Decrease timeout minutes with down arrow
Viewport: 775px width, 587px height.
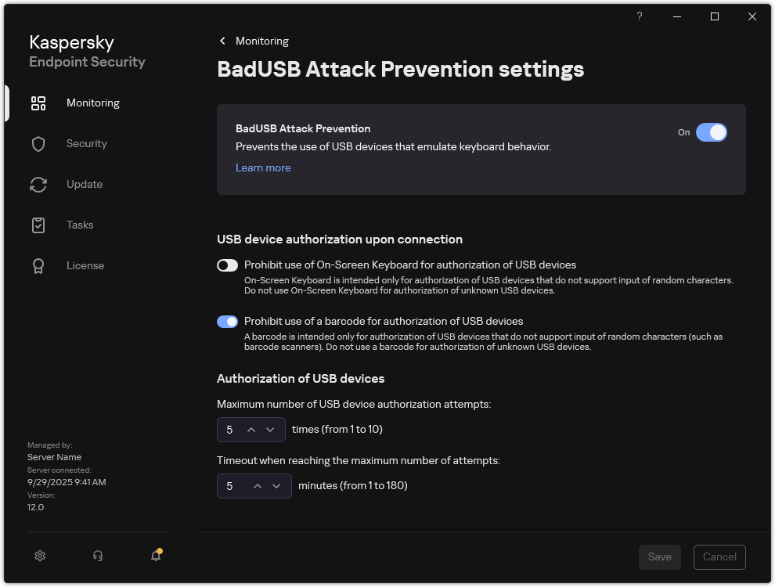tap(276, 486)
